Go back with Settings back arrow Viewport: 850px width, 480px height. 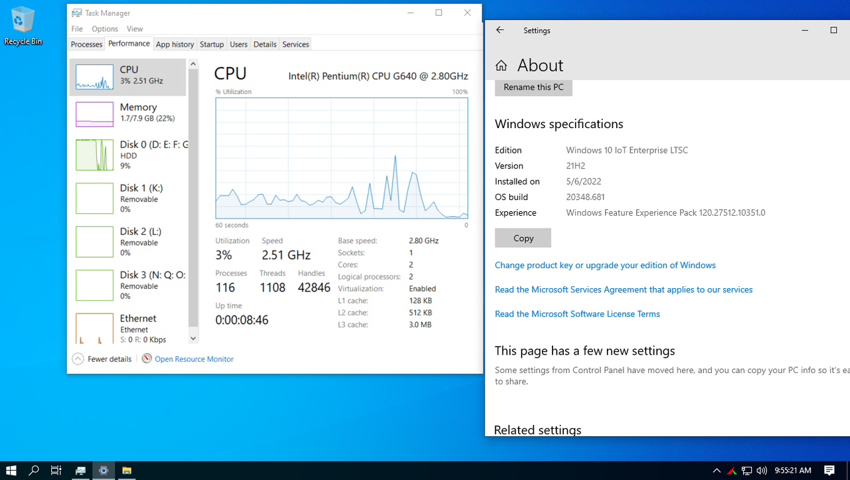point(500,30)
